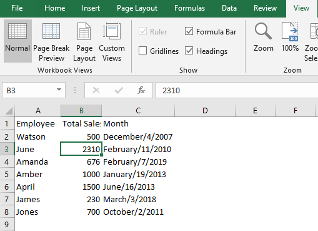Select the cell containing Amanda
Image resolution: width=318 pixels, height=231 pixels.
tap(37, 162)
